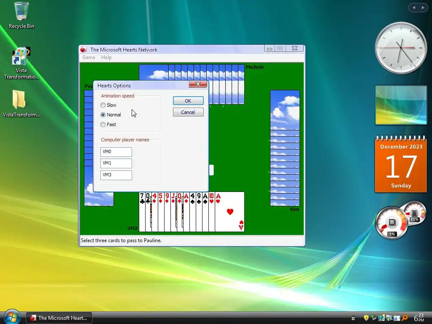432x324 pixels.
Task: Click the Microsoft Hearts taskbar button
Action: coord(59,318)
